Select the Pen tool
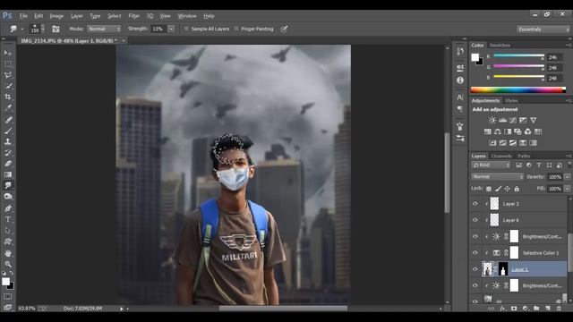This screenshot has width=573, height=322. (8, 208)
